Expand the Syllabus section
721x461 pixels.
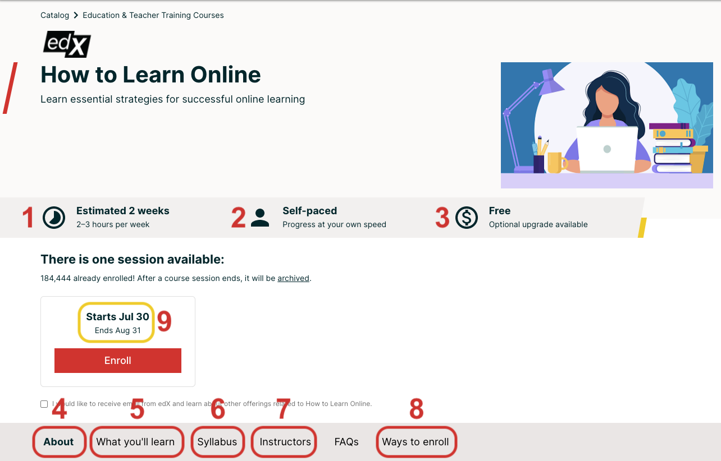click(217, 442)
